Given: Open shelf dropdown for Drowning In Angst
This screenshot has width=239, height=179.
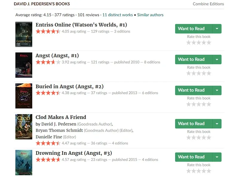Looking at the screenshot, I should tap(217, 157).
